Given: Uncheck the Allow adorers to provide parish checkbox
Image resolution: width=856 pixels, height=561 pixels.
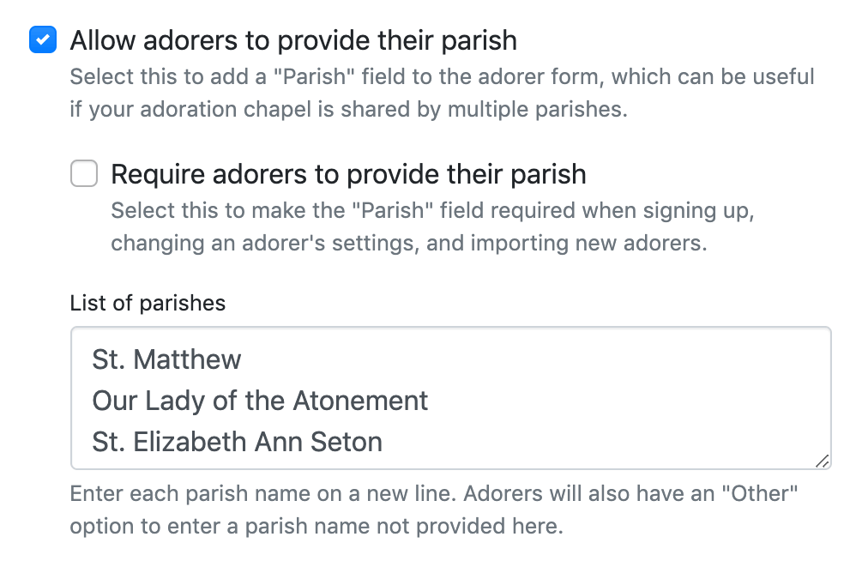Looking at the screenshot, I should [43, 40].
